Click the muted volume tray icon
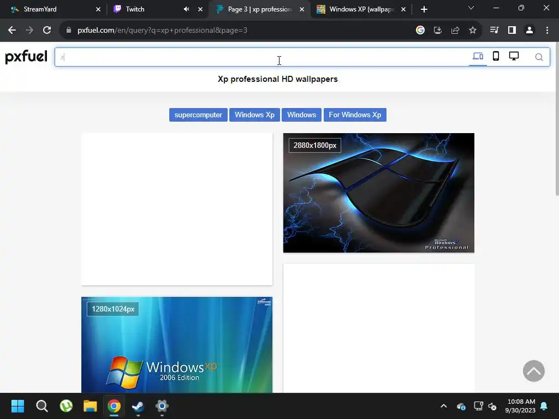The image size is (559, 419). point(493,406)
